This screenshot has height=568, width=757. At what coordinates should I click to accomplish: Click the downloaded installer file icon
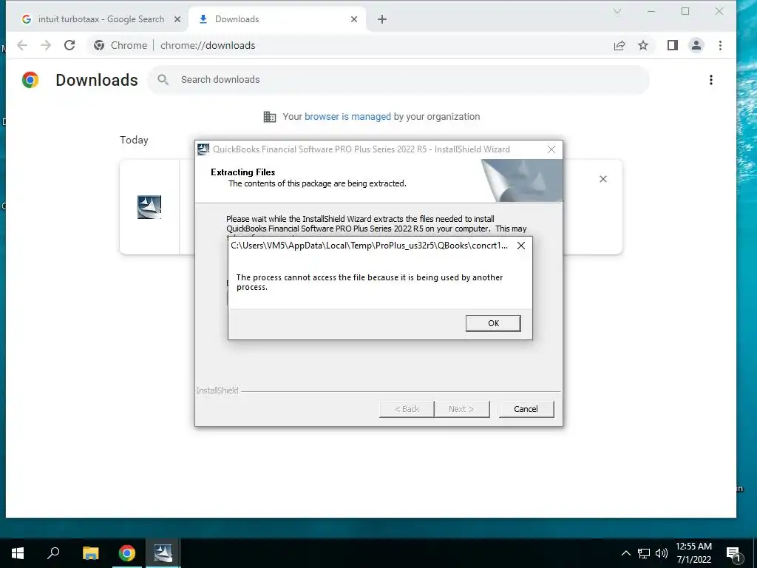(x=149, y=207)
